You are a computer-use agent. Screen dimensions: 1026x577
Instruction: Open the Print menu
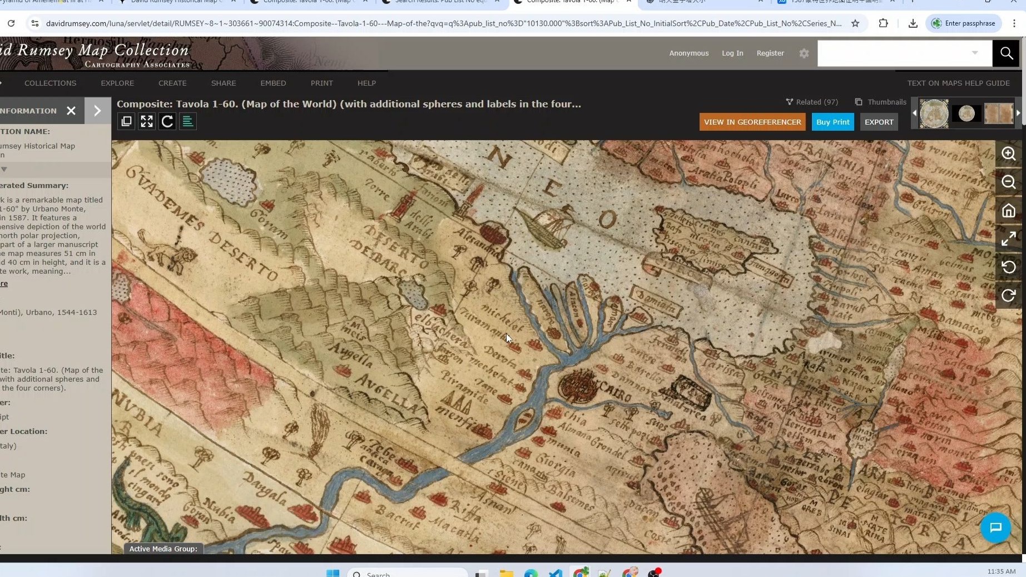[x=322, y=83]
